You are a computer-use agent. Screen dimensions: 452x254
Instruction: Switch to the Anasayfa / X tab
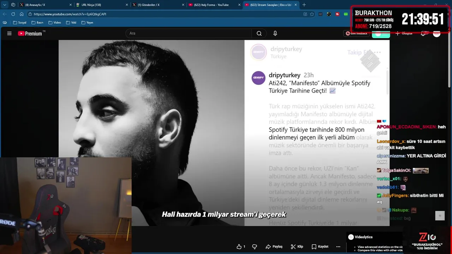[45, 5]
